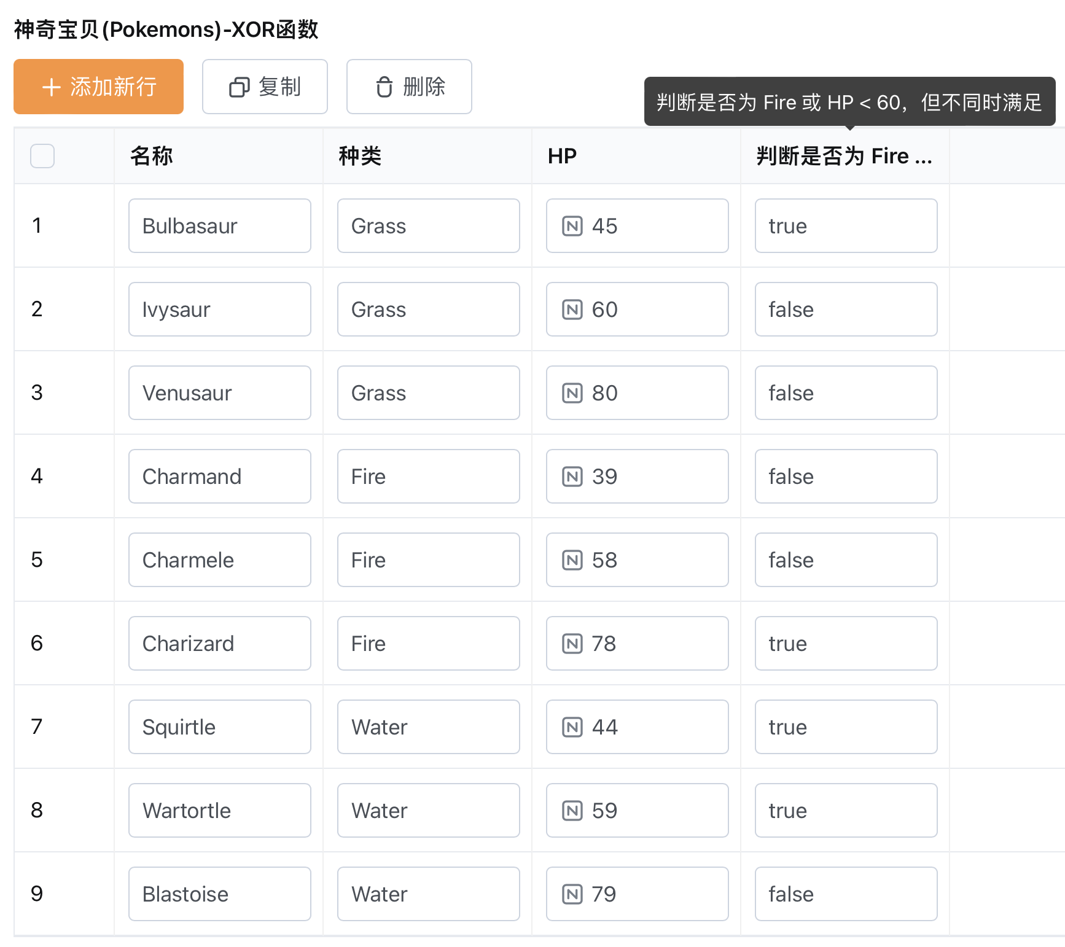Select the Venusaur name field

coord(220,393)
